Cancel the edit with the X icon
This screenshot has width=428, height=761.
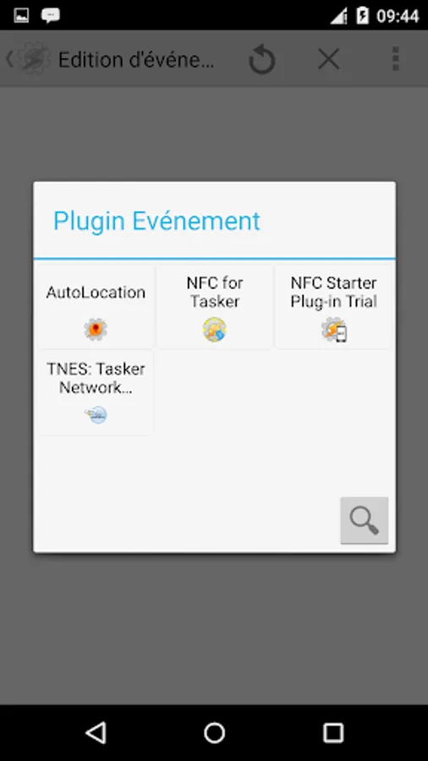pyautogui.click(x=328, y=60)
